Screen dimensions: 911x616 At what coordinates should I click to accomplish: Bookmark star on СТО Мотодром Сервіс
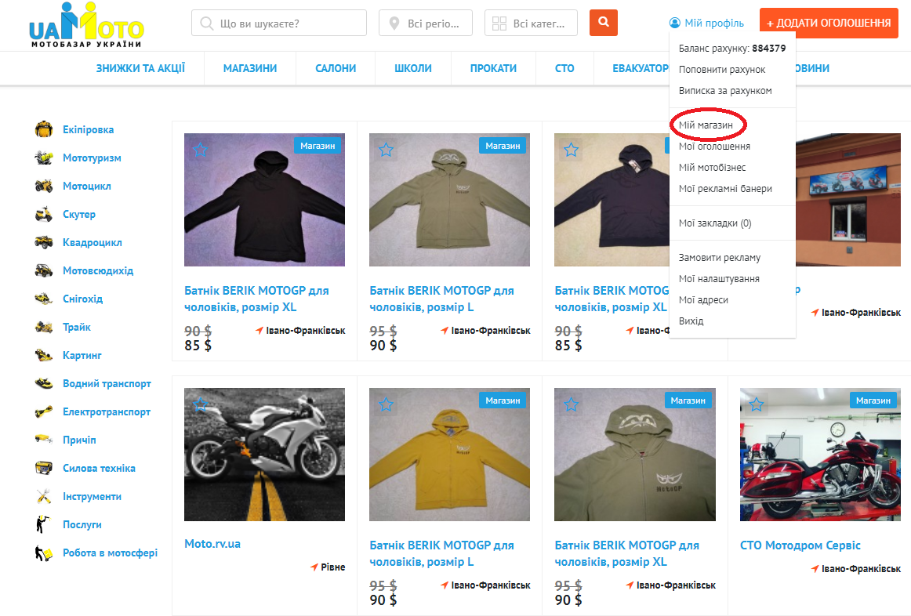point(757,404)
